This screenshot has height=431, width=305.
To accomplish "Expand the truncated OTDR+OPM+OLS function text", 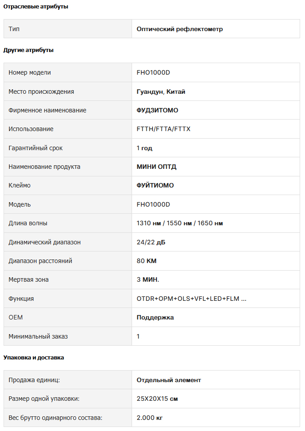I will pos(192,299).
